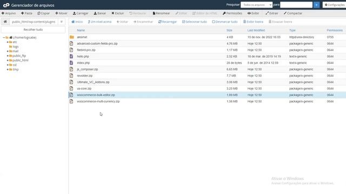This screenshot has height=194, width=346.
Task: Select us-core.zip file
Action: [84, 88]
